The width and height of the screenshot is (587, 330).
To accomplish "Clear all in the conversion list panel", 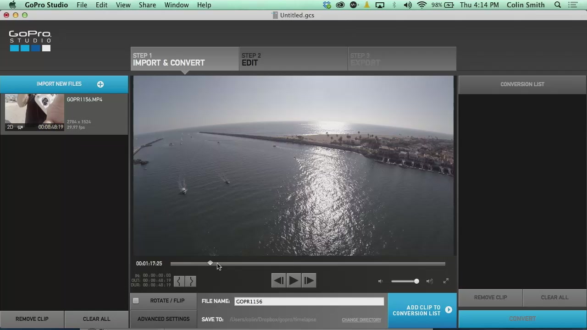I will coord(554,297).
